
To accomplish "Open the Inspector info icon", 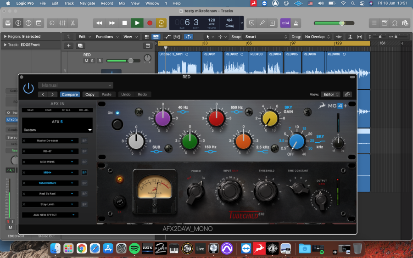I will click(18, 23).
